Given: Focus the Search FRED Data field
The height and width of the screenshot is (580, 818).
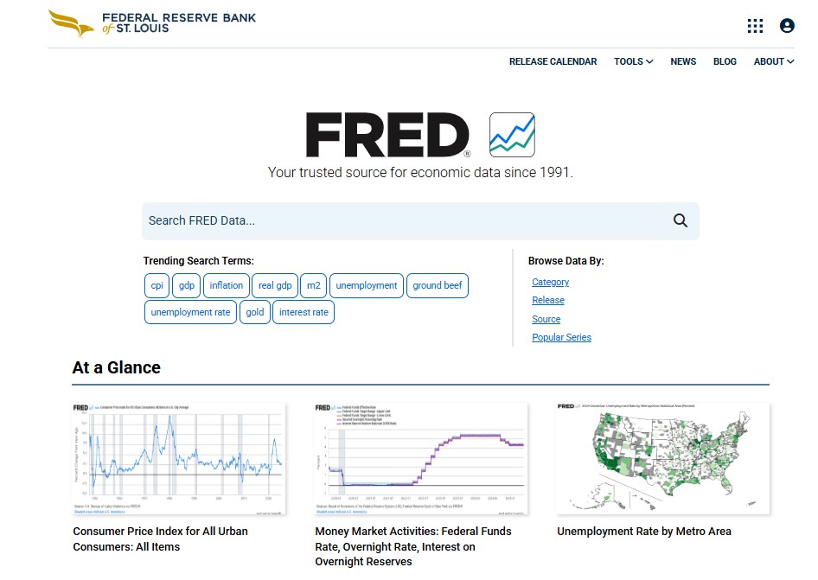Looking at the screenshot, I should pos(420,221).
